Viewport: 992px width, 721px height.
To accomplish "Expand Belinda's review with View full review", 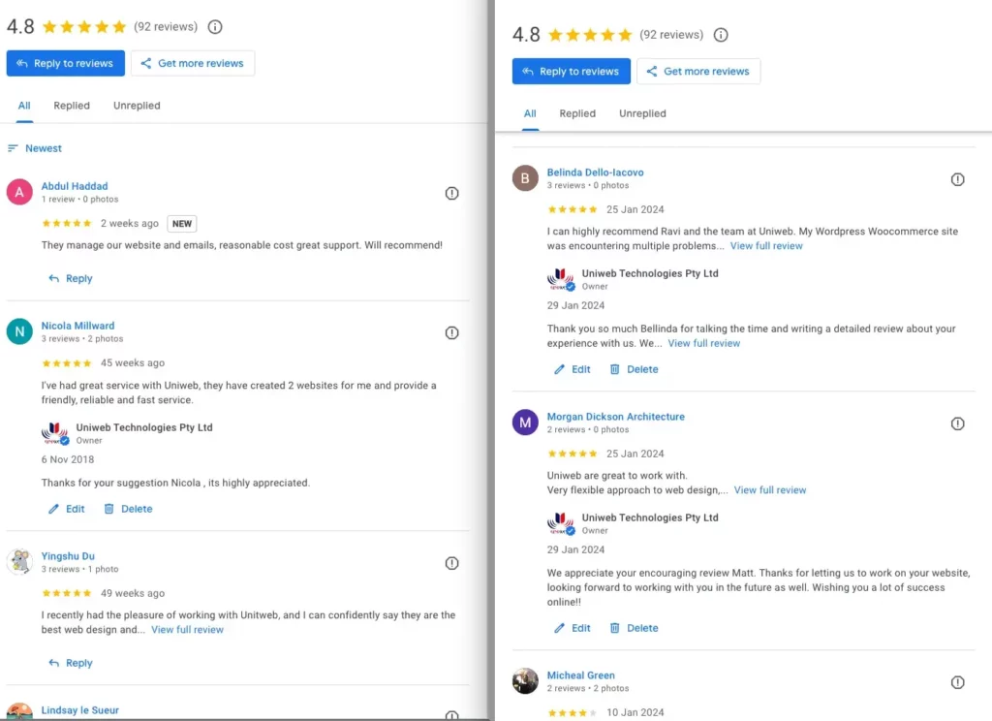I will click(x=766, y=246).
